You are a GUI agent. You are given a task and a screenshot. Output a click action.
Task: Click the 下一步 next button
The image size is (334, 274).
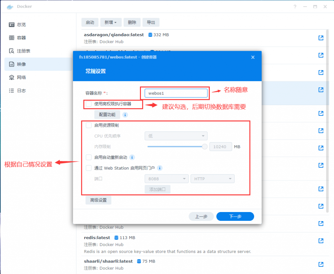[x=235, y=216]
